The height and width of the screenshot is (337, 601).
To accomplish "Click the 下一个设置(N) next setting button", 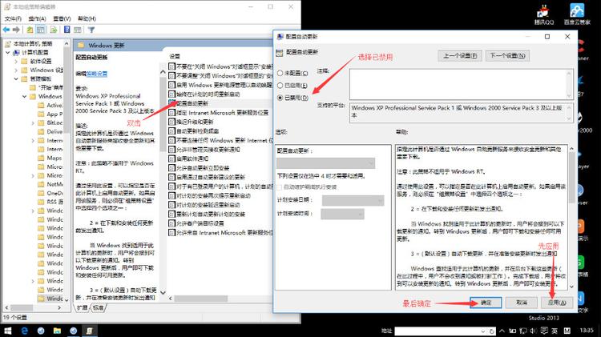I will click(507, 55).
